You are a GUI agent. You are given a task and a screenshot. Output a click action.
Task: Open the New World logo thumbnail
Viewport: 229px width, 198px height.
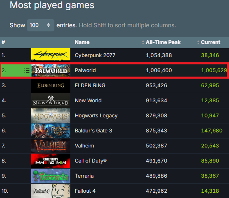[51, 101]
